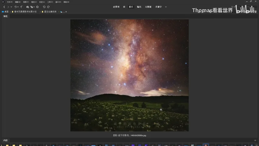The height and width of the screenshot is (146, 259).
Task: Click the cloud item in the path bar
Action: pyautogui.click(x=61, y=12)
